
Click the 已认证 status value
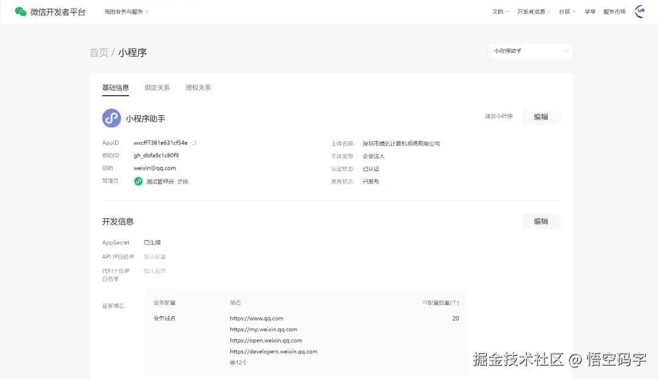click(x=371, y=169)
